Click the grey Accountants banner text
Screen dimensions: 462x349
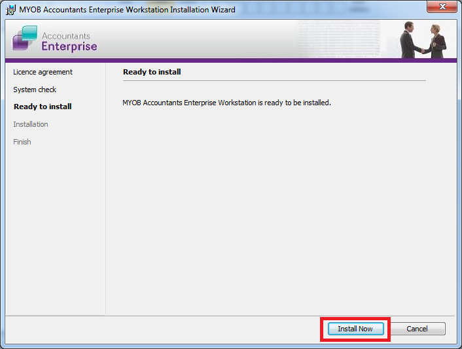click(x=65, y=36)
